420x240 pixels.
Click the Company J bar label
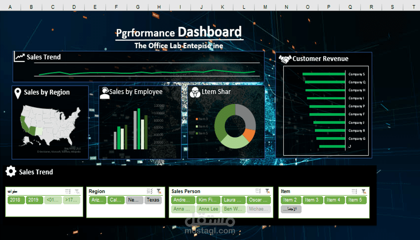pos(356,122)
